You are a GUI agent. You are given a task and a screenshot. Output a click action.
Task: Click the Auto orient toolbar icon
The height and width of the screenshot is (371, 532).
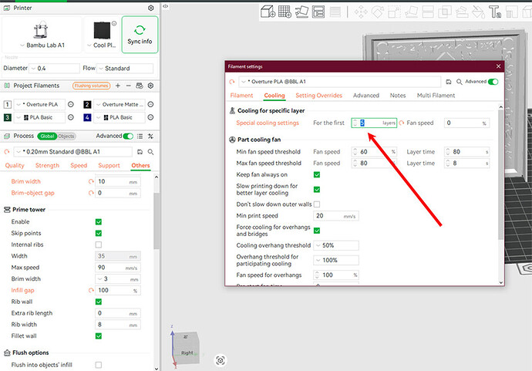tap(301, 12)
